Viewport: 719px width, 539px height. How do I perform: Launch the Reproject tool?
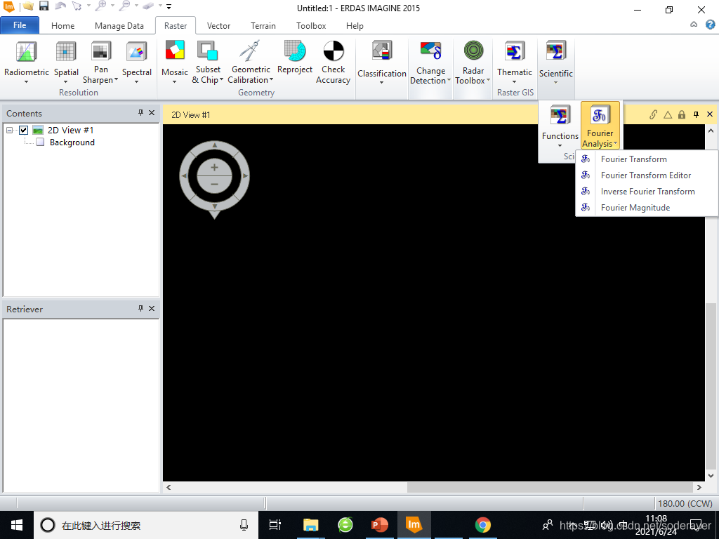pyautogui.click(x=294, y=51)
